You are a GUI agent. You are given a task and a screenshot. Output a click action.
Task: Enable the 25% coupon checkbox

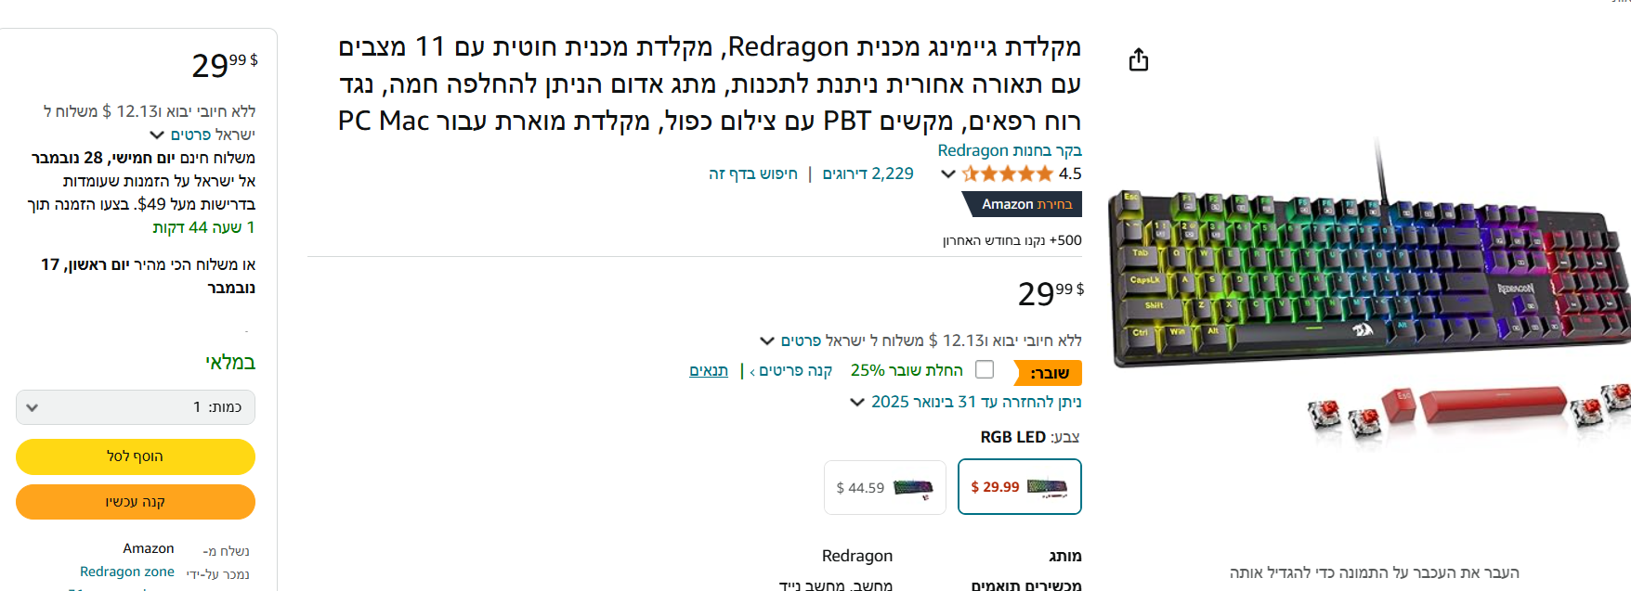(x=985, y=369)
